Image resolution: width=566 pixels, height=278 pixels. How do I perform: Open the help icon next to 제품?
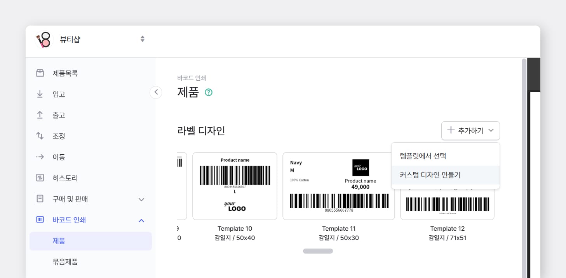coord(209,92)
